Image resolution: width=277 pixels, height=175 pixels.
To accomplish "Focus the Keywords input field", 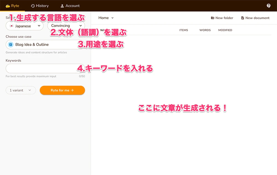I will [45, 68].
